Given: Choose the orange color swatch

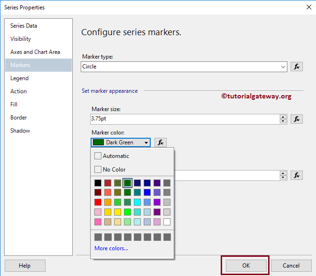Looking at the screenshot, I should tap(108, 202).
